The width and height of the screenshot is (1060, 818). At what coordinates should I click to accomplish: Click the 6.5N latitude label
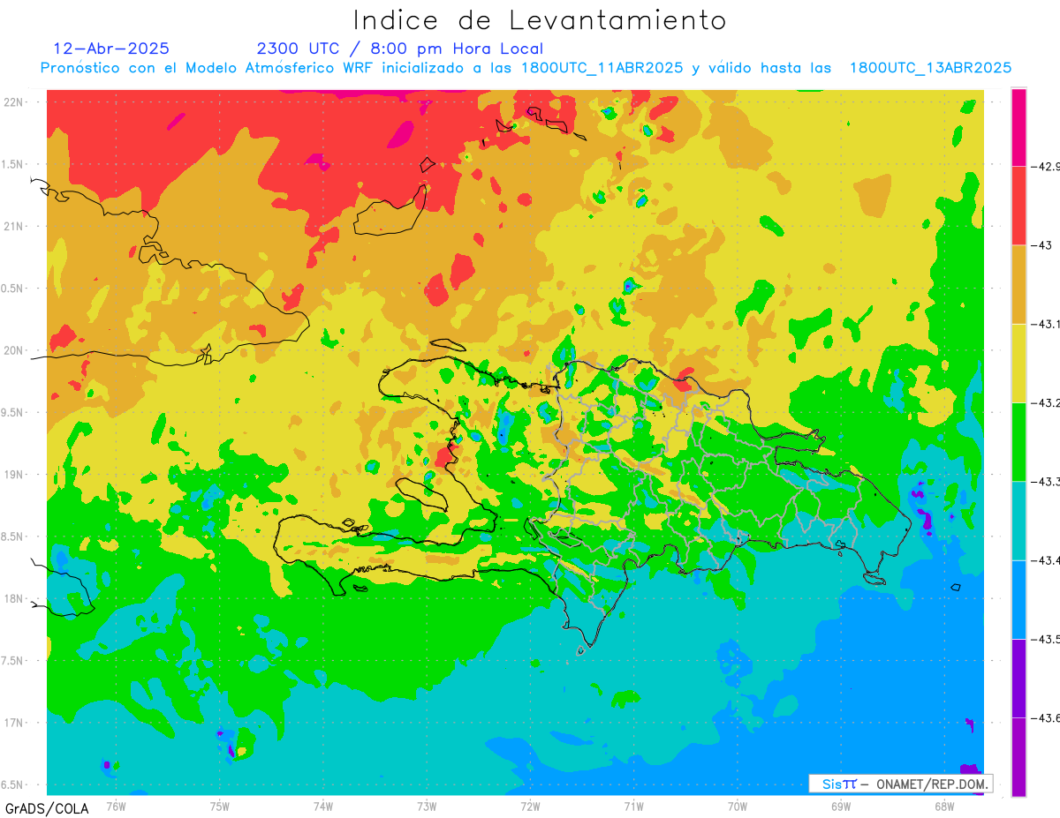13,784
